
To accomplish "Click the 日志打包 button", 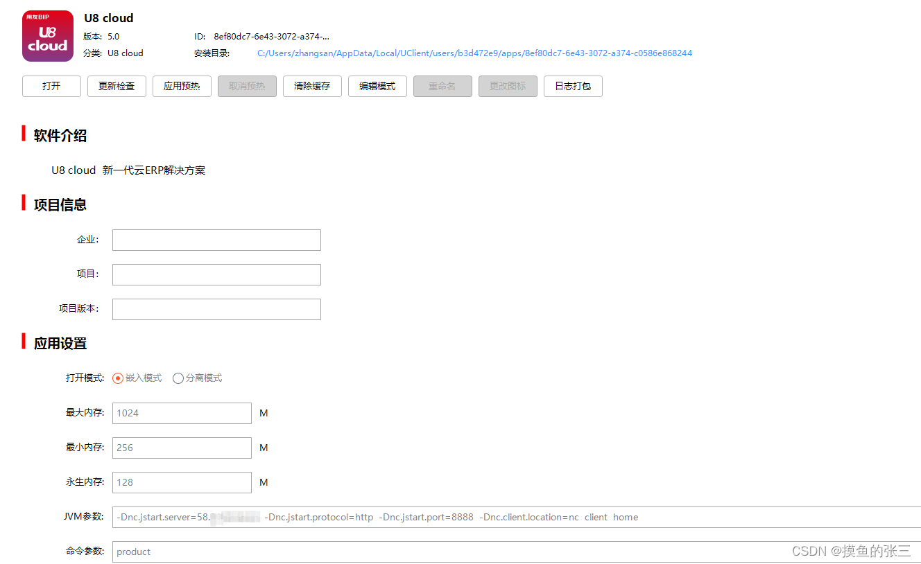I will [x=573, y=87].
